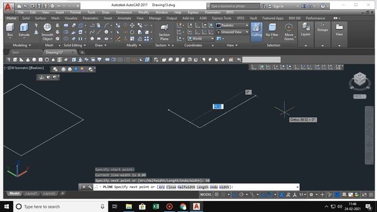Expand the Modeling panel
This screenshot has height=212, width=377.
pyautogui.click(x=22, y=45)
